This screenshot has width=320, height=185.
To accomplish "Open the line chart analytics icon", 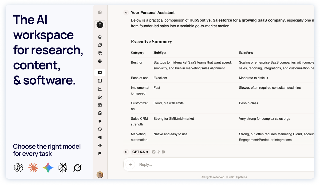I will [100, 89].
